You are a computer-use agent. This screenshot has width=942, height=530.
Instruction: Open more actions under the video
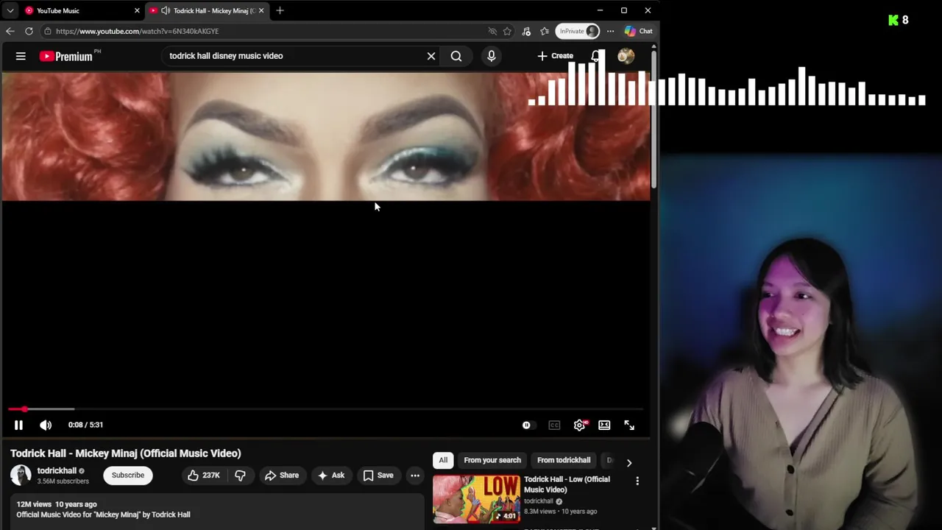pyautogui.click(x=415, y=475)
